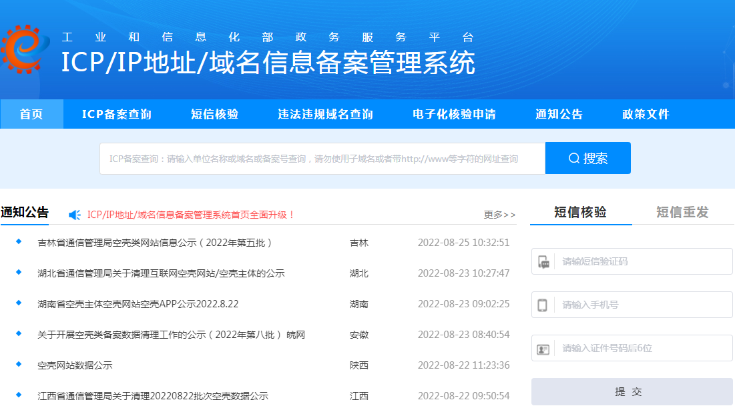Click the magnifier icon on the search button
Screen dimensions: 735x416
click(x=573, y=158)
